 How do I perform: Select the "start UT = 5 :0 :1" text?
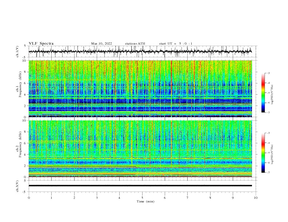(x=176, y=44)
